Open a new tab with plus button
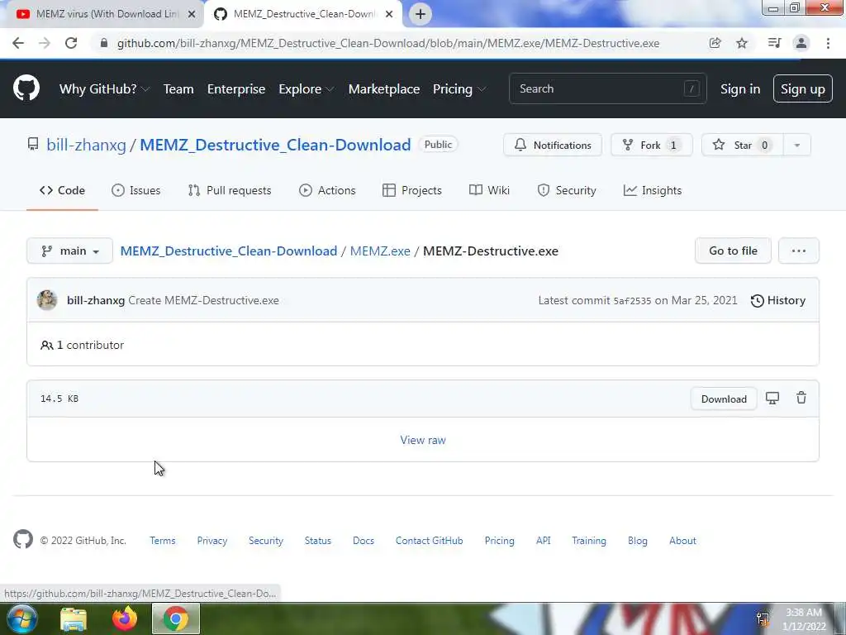Image resolution: width=846 pixels, height=635 pixels. coord(421,14)
